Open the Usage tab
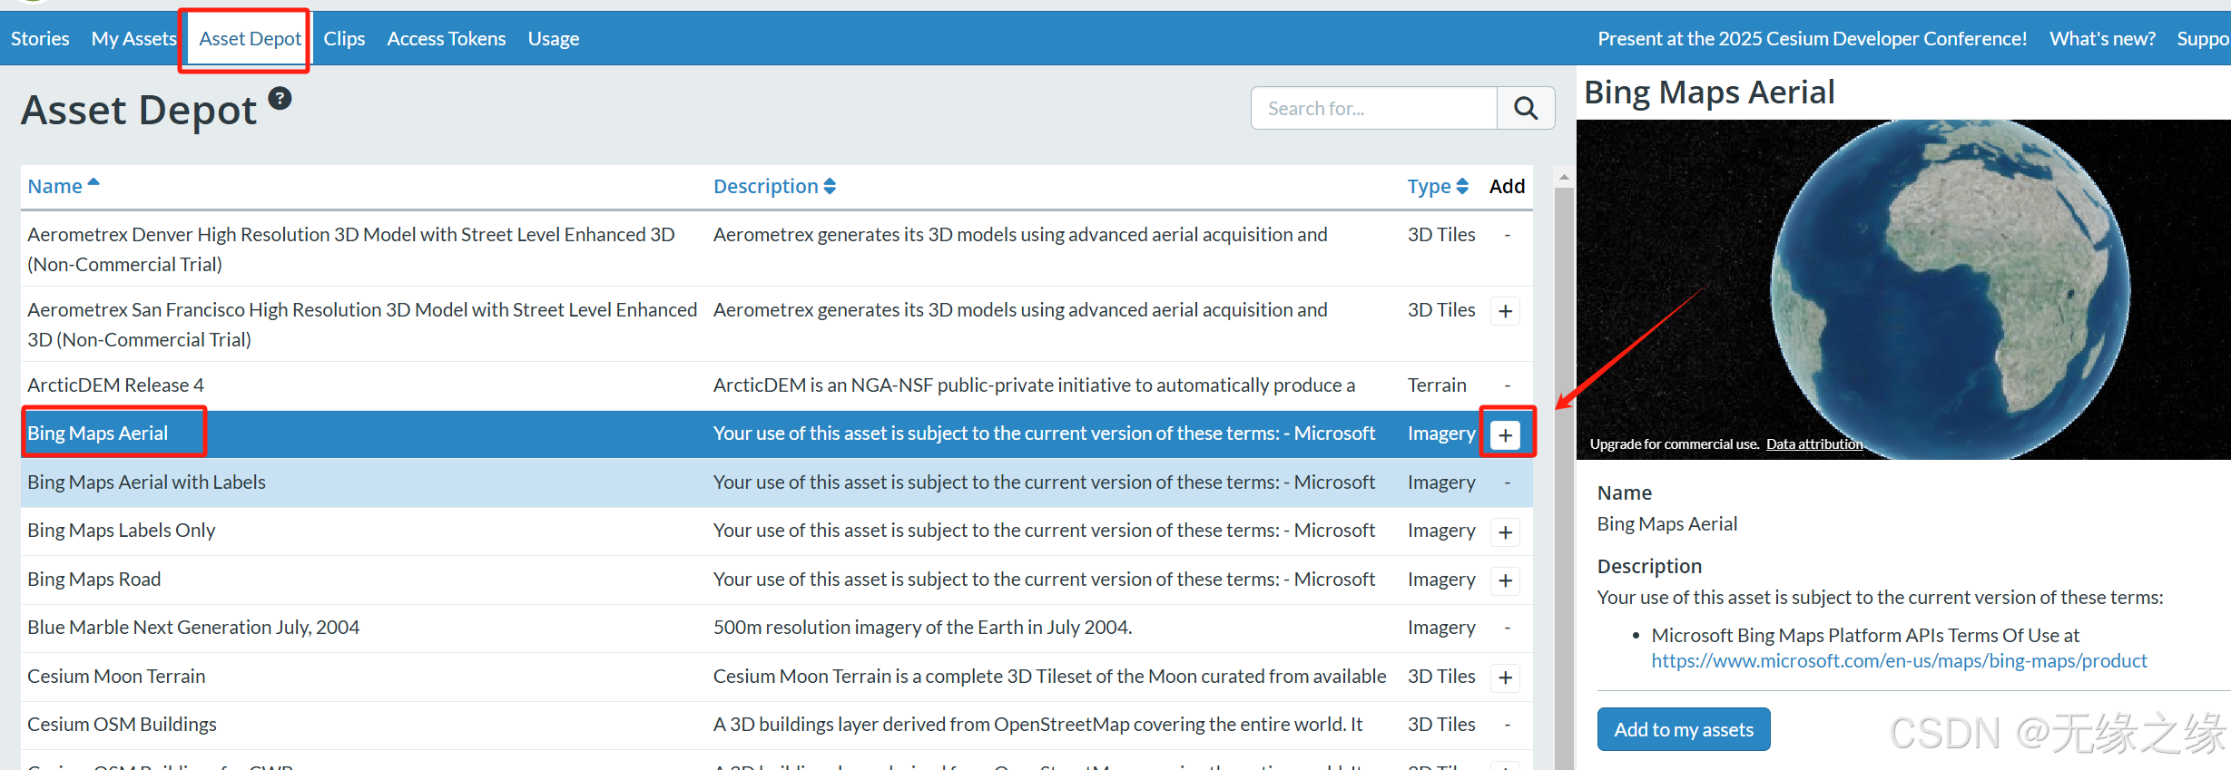Viewport: 2231px width, 770px height. tap(554, 38)
